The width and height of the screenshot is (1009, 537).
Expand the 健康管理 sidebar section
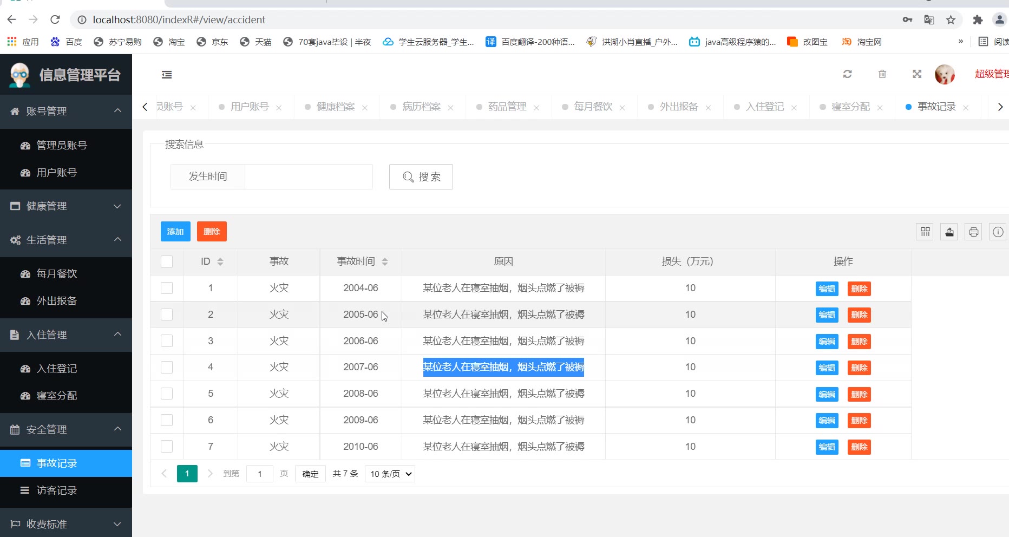click(65, 206)
